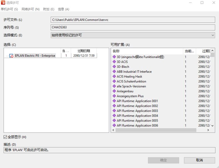This screenshot has width=219, height=168.
Task: Select 'API Runtime: Application 0003' row text
Action: [x=137, y=111]
